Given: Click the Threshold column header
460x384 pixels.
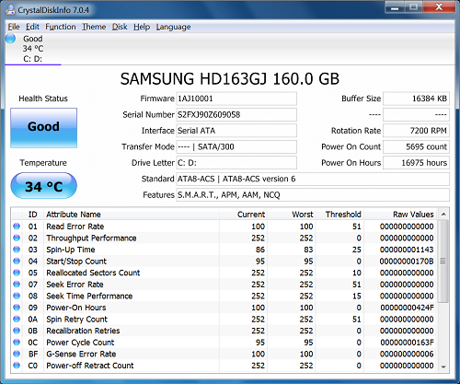Looking at the screenshot, I should click(339, 215).
